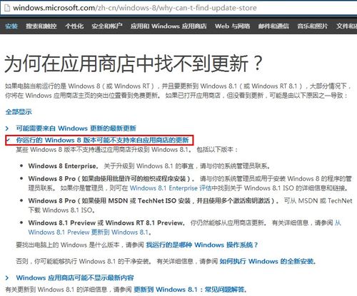Open '更新到 Windows 8.1:常见问题解答' link
357x296 pixels.
(190, 290)
